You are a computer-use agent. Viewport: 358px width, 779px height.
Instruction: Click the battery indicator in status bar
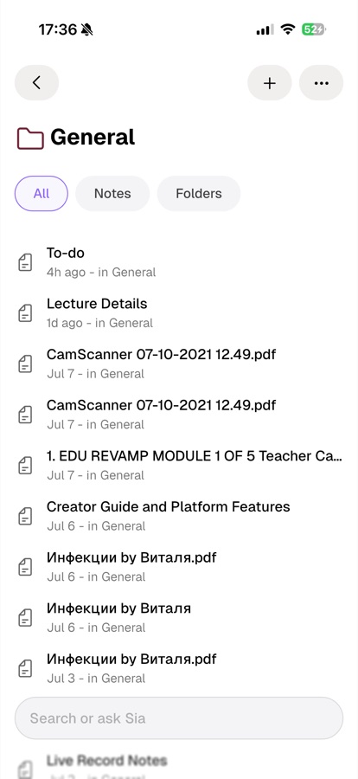coord(314,29)
